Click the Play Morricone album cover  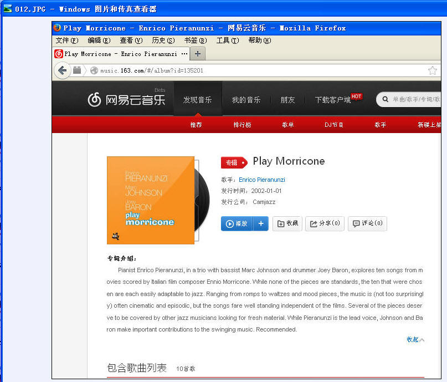coord(151,200)
